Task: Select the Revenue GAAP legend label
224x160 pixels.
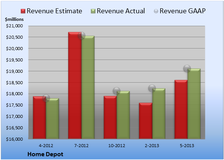Action: (x=182, y=11)
